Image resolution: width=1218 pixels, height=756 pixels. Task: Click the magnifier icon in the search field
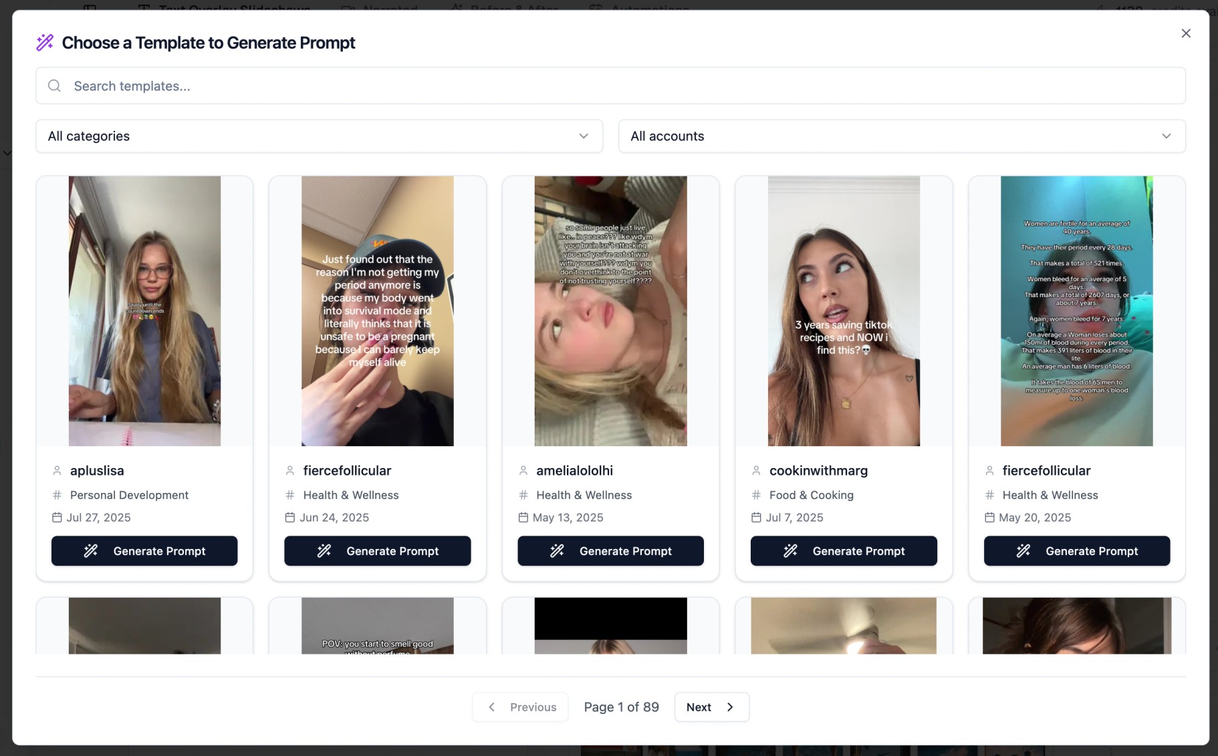55,85
